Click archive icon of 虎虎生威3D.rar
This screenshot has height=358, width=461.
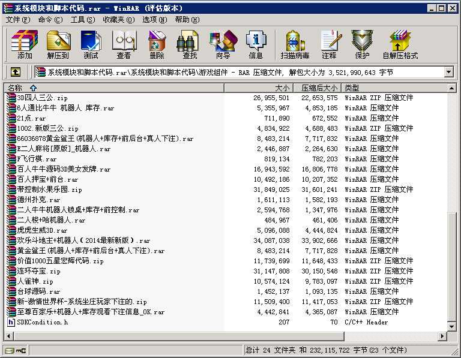pyautogui.click(x=11, y=230)
